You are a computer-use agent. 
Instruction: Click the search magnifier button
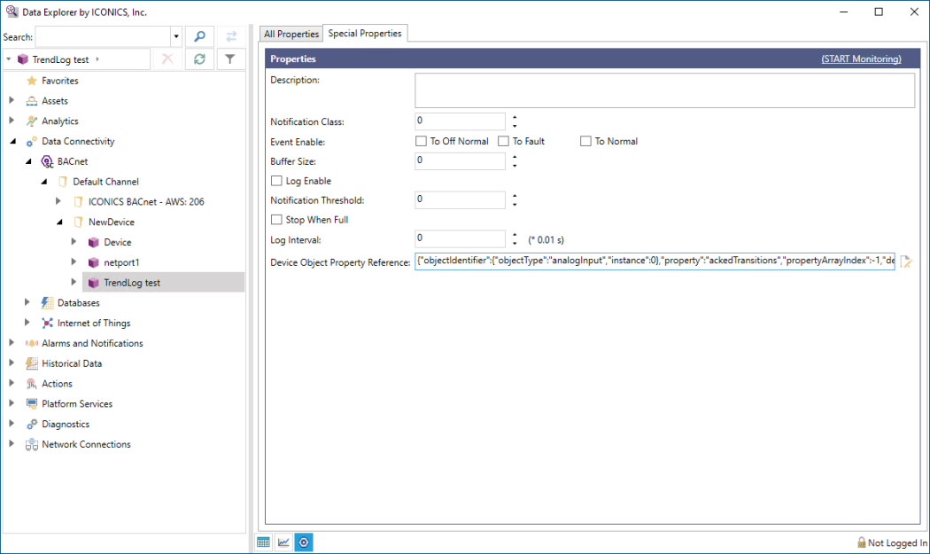click(199, 37)
